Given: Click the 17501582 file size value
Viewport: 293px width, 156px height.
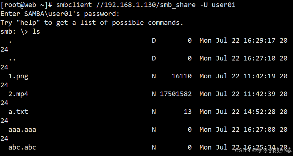Looking at the screenshot, I should click(x=176, y=94).
